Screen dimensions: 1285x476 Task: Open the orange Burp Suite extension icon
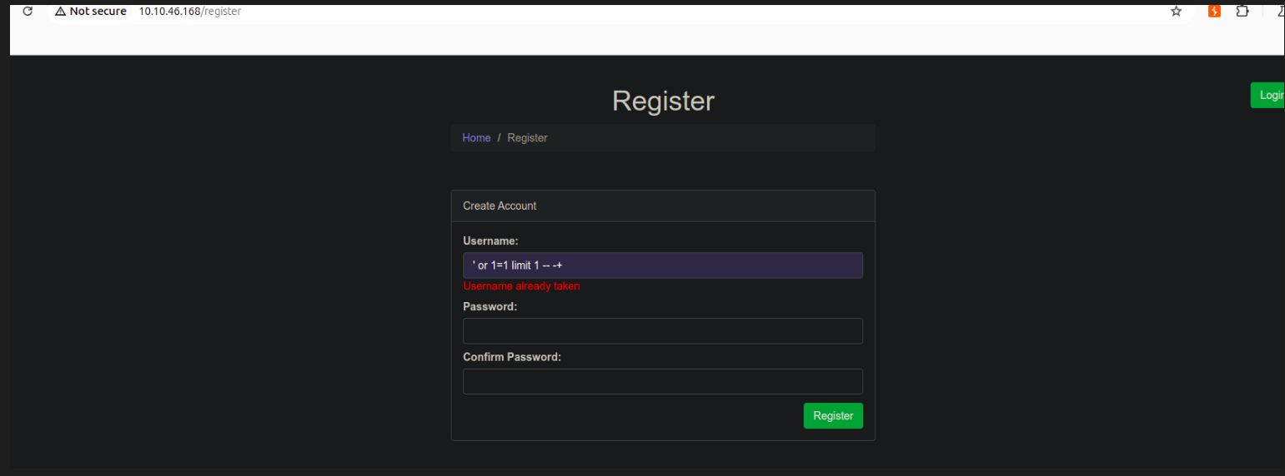point(1215,12)
